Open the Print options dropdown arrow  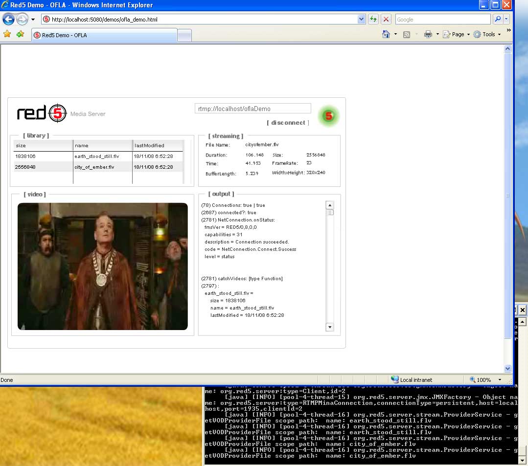tap(437, 34)
